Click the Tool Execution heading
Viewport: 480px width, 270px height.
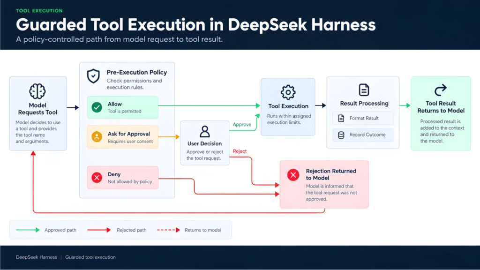pos(288,106)
